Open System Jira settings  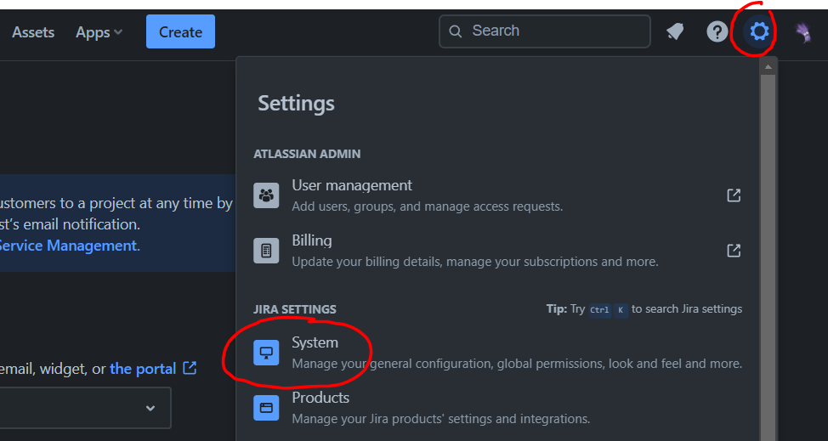(497, 353)
